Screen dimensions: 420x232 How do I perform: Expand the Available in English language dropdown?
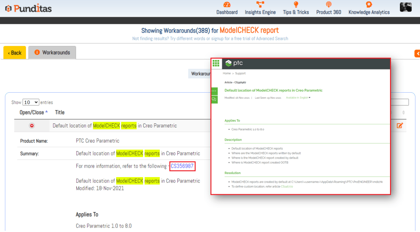click(298, 98)
